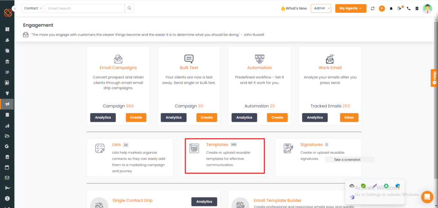Open the folder icon in sidebar
Image resolution: width=438 pixels, height=208 pixels.
pos(7,136)
